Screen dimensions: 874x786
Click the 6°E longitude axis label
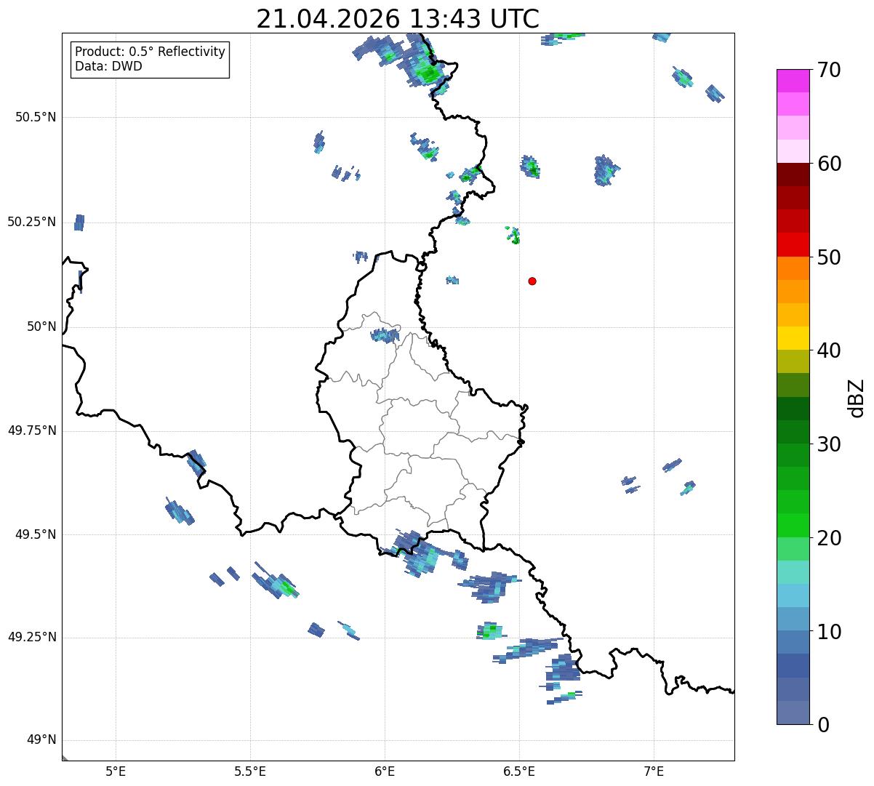coord(385,771)
